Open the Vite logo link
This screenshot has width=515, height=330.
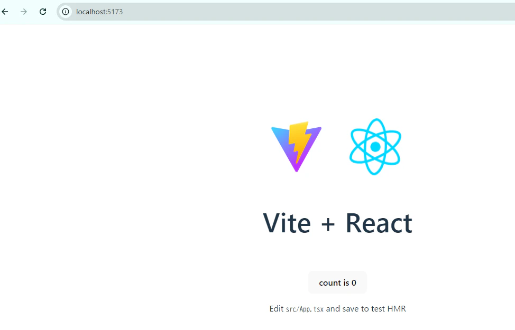click(x=296, y=147)
